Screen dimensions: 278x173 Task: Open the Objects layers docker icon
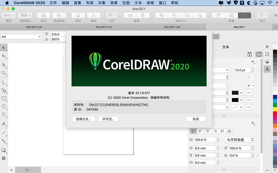coord(267,62)
